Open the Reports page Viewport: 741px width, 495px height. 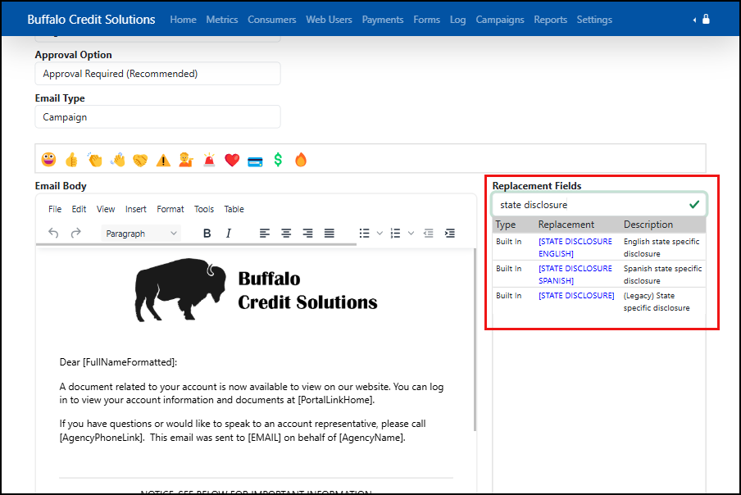click(x=550, y=20)
